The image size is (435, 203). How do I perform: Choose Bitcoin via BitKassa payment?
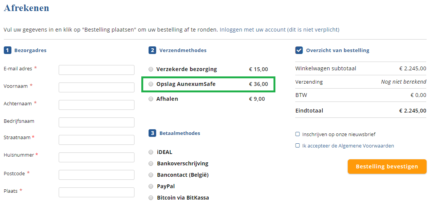(x=151, y=198)
